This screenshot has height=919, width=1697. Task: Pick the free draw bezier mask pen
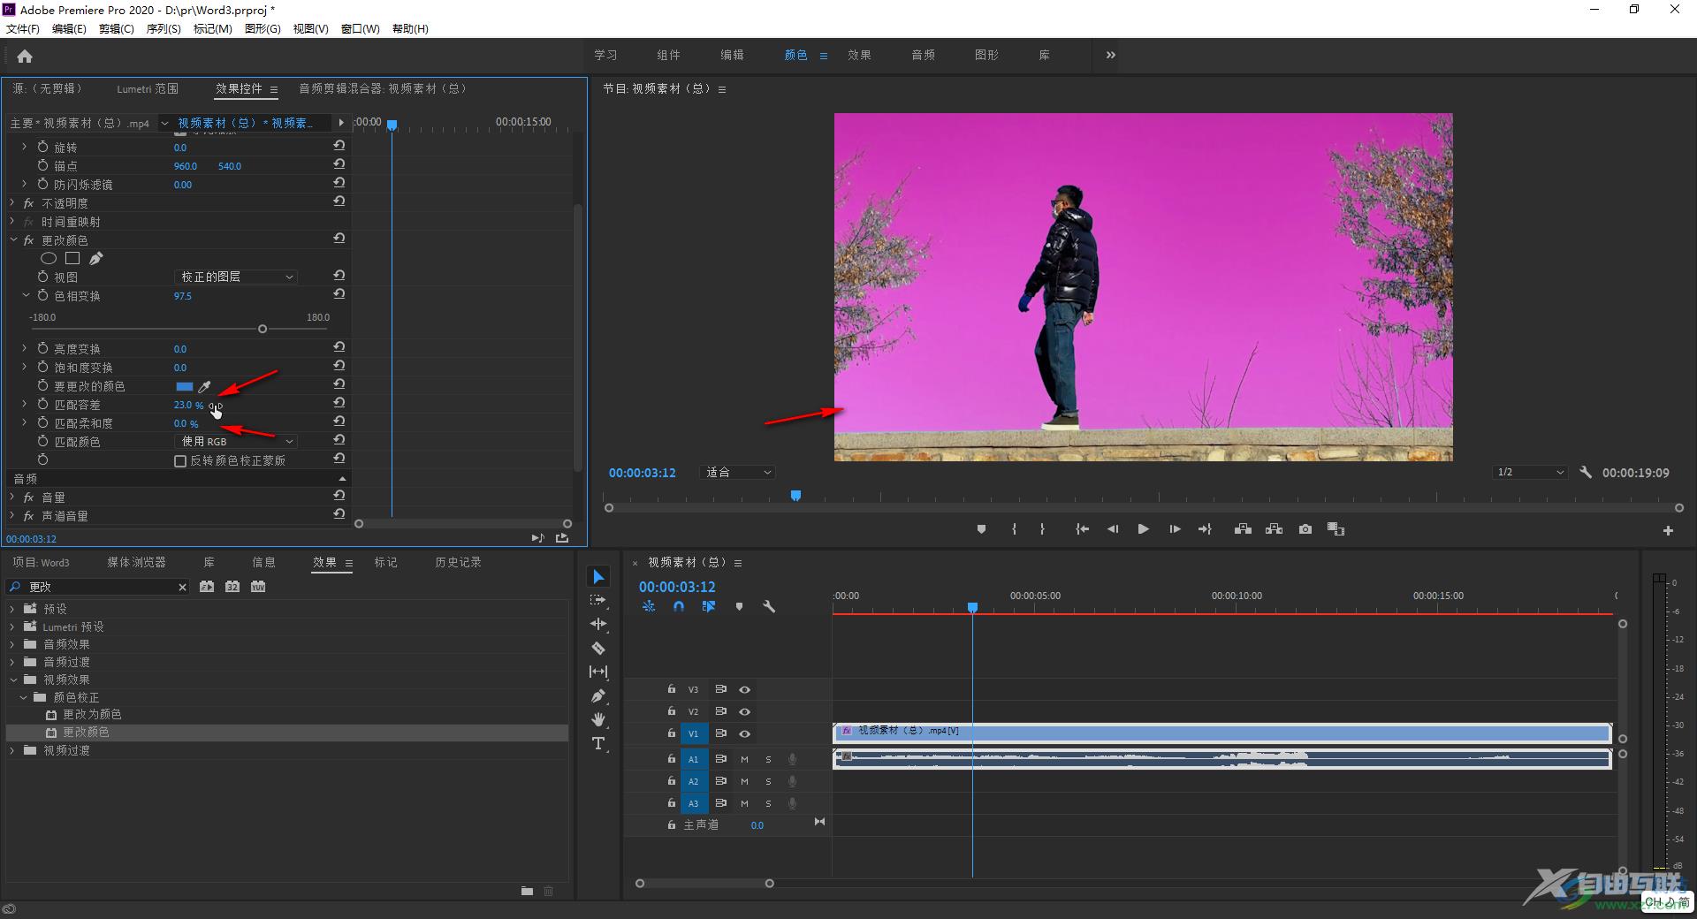coord(95,258)
